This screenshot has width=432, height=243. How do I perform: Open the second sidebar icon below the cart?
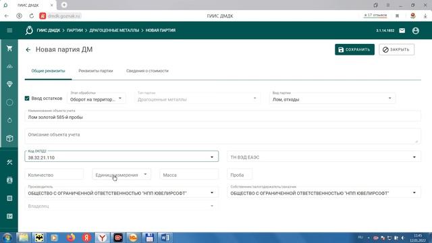tap(9, 66)
